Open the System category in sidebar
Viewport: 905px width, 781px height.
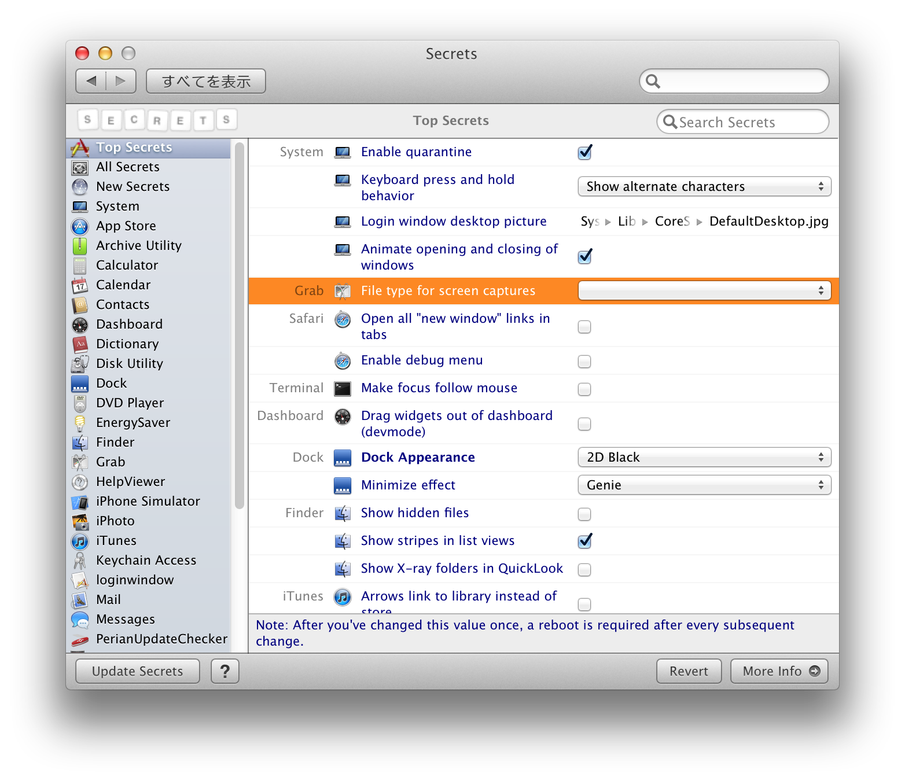(149, 207)
